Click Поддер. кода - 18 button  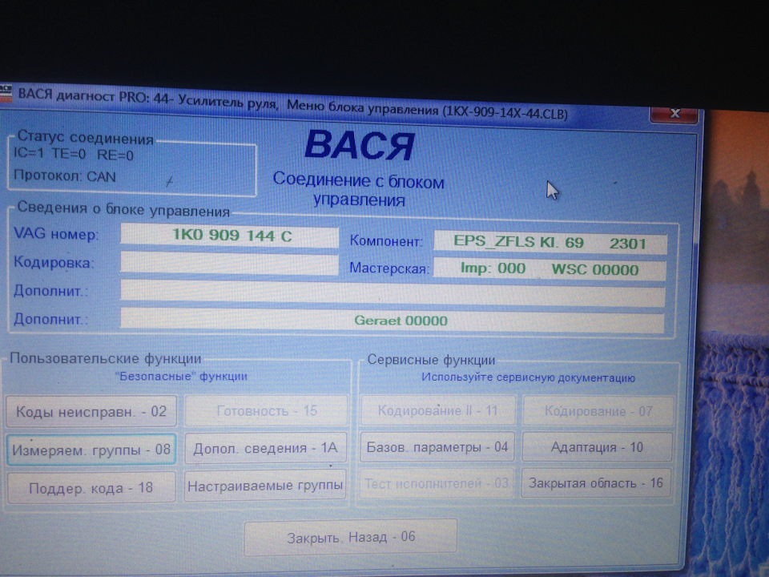[91, 487]
